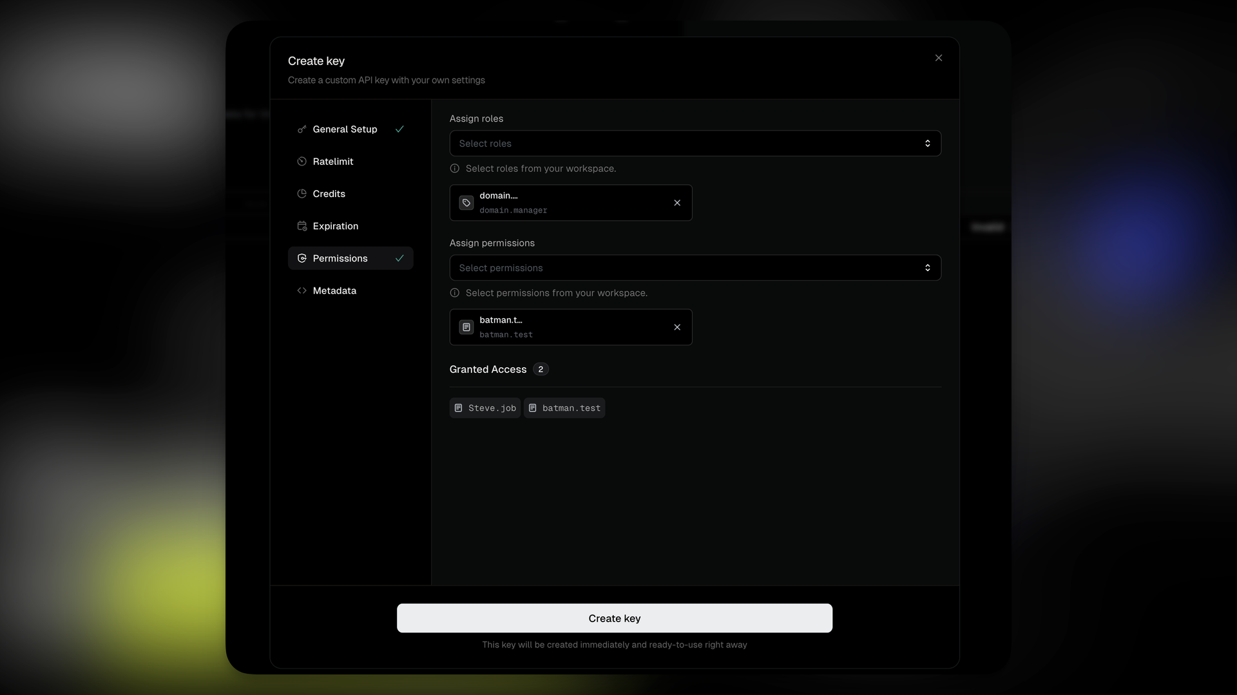Remove the domain.manager role
The width and height of the screenshot is (1237, 695).
point(677,203)
